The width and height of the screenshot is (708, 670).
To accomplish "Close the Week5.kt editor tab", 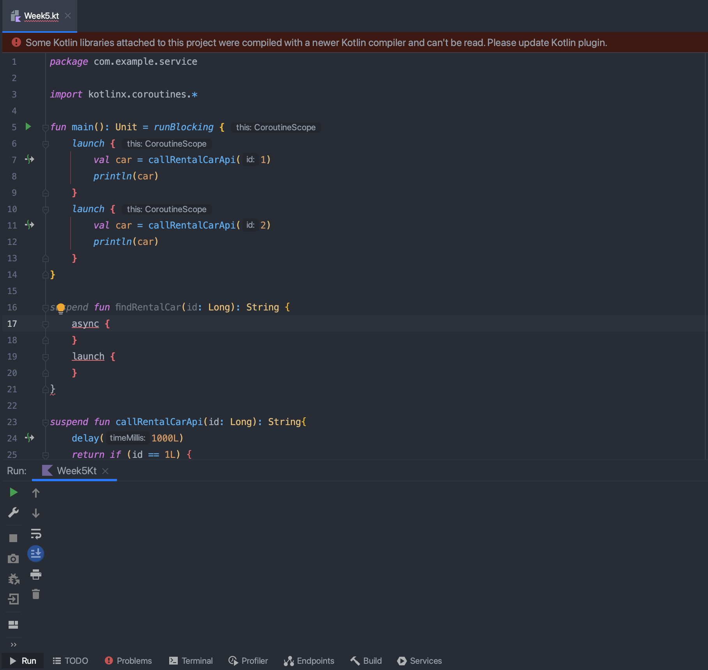I will click(68, 16).
